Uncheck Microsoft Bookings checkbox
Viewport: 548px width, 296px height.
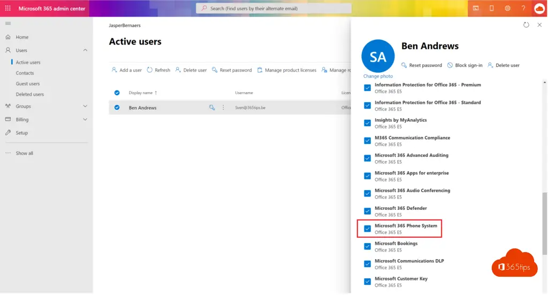click(367, 246)
